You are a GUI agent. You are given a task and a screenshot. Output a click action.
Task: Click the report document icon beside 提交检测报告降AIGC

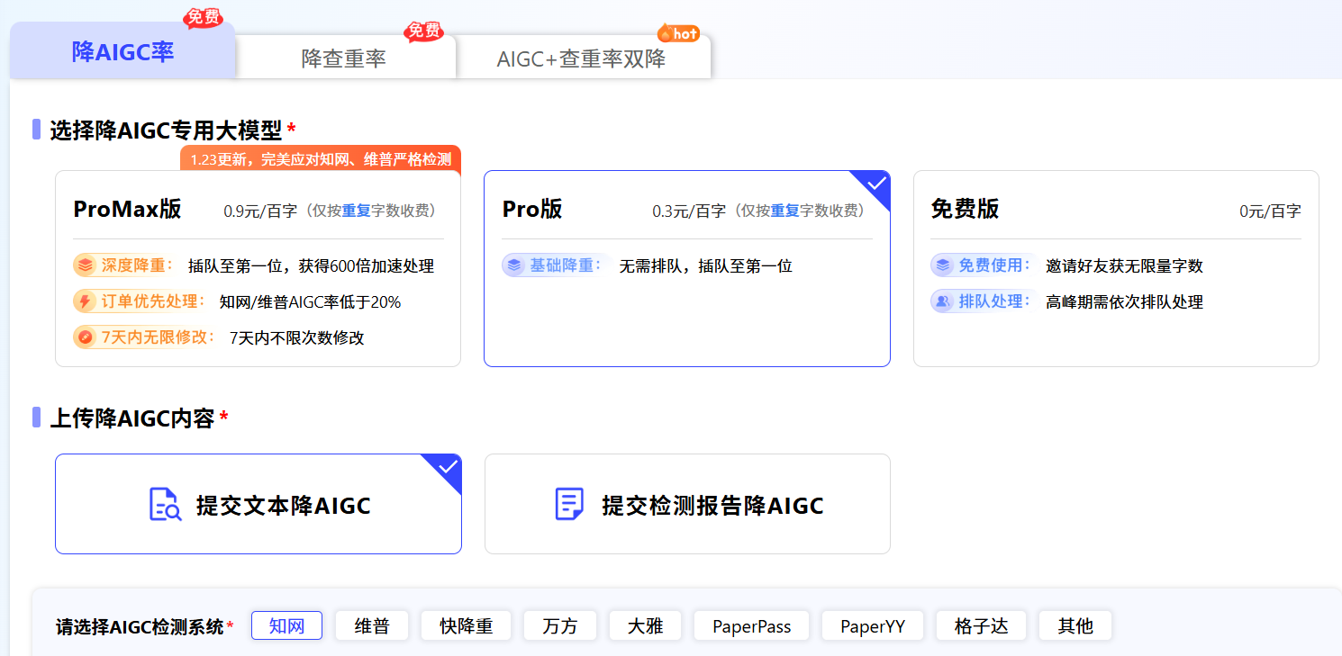pos(569,504)
